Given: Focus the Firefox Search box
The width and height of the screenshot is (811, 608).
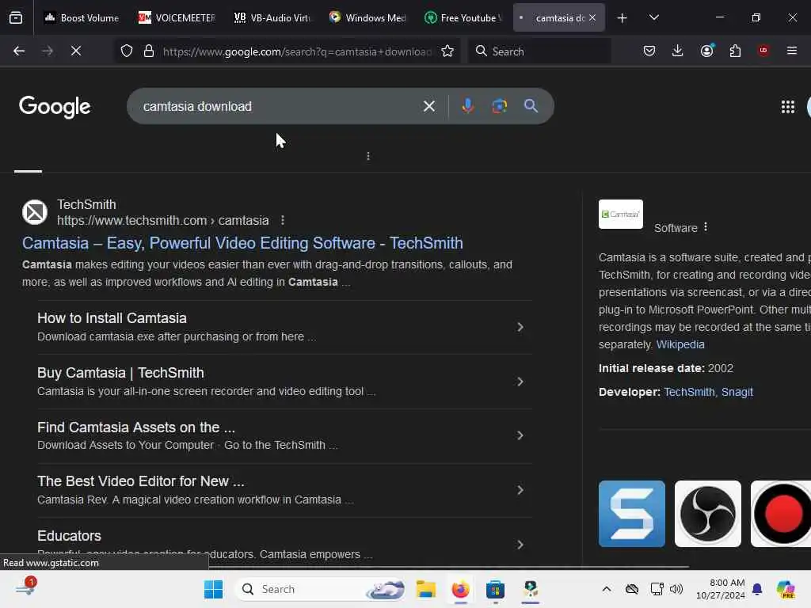Looking at the screenshot, I should [539, 51].
